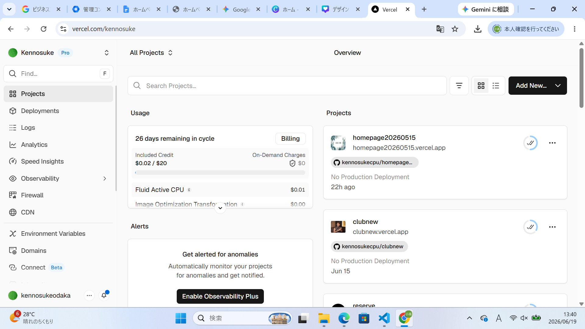Click homepage20260515 project thumbnail
Viewport: 585px width, 329px height.
338,143
